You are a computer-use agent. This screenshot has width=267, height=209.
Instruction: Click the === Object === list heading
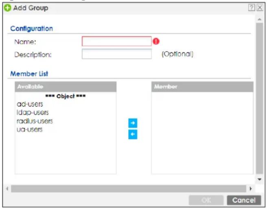(x=66, y=96)
